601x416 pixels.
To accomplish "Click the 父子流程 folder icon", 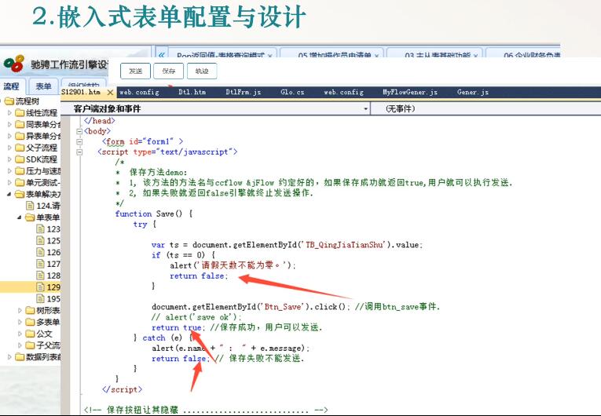I will tap(20, 148).
